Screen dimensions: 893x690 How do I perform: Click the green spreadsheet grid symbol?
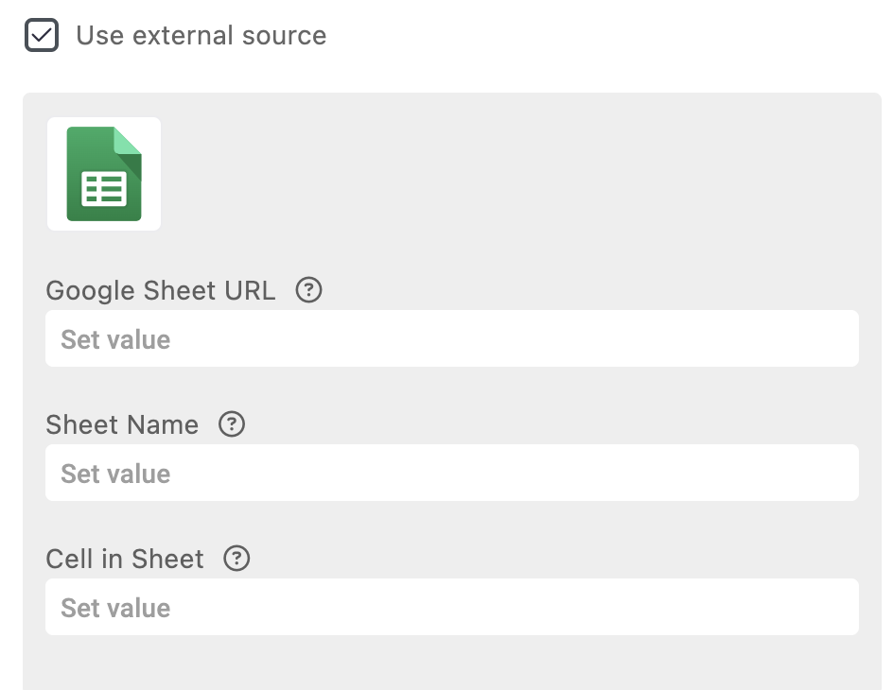[x=104, y=189]
